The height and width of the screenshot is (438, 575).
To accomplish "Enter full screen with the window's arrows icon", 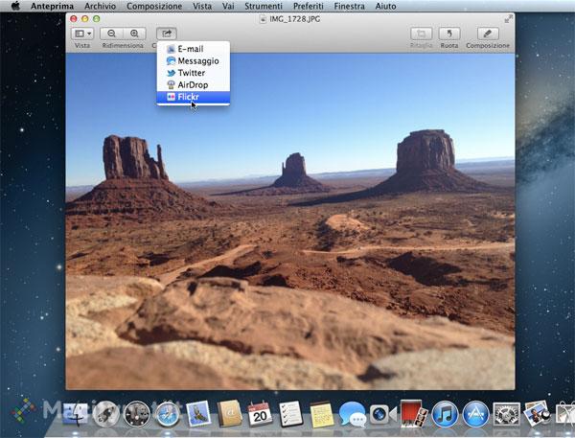I will [508, 19].
